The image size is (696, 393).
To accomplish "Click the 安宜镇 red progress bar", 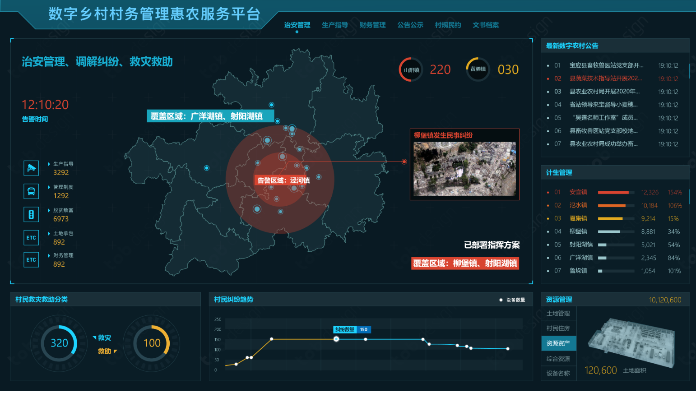I will (x=616, y=192).
